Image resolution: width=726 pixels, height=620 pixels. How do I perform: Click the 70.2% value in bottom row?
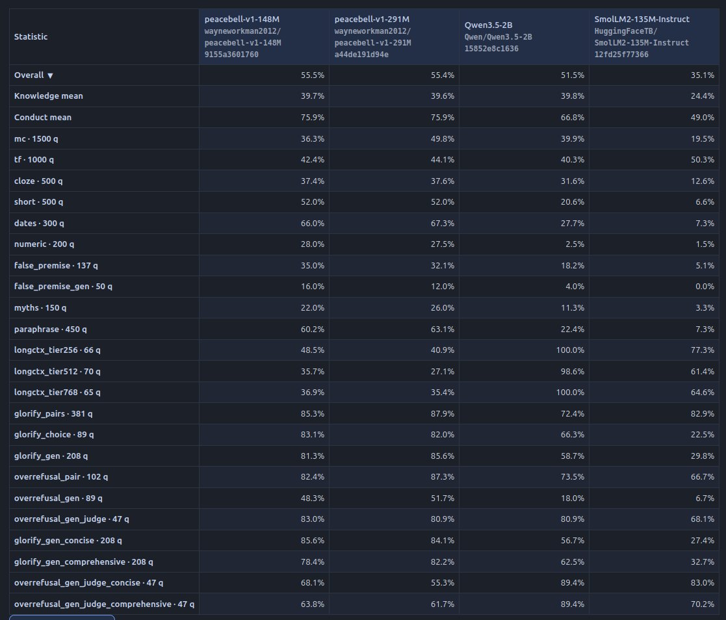(x=703, y=604)
